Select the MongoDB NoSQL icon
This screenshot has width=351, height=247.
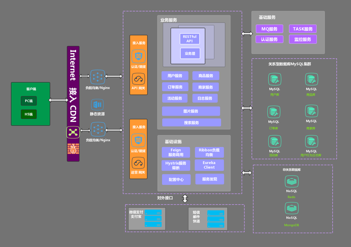pos(292,208)
